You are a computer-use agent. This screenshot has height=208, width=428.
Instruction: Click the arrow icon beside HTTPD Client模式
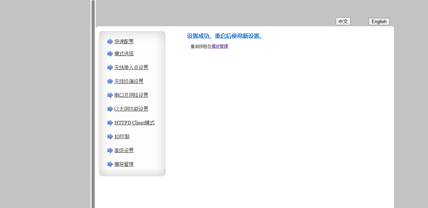110,123
